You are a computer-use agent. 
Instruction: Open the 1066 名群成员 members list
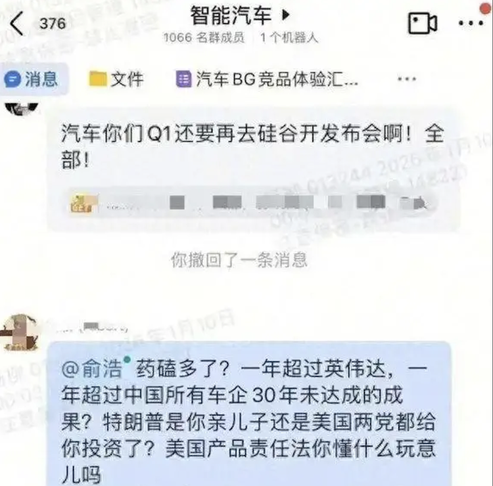(204, 37)
